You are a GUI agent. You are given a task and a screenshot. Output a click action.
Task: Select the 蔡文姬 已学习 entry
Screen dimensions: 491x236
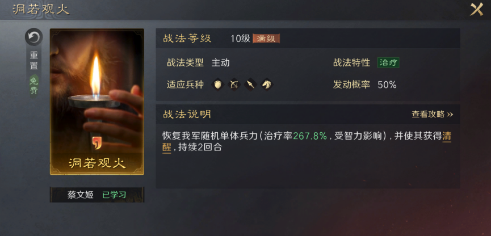97,195
